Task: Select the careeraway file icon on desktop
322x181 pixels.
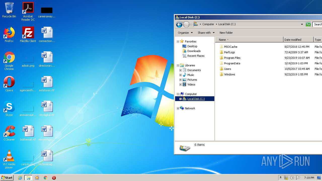Action: pos(47,12)
